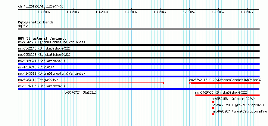Click the black bar under nsv5558253
This screenshot has width=268, height=126.
tap(139, 58)
